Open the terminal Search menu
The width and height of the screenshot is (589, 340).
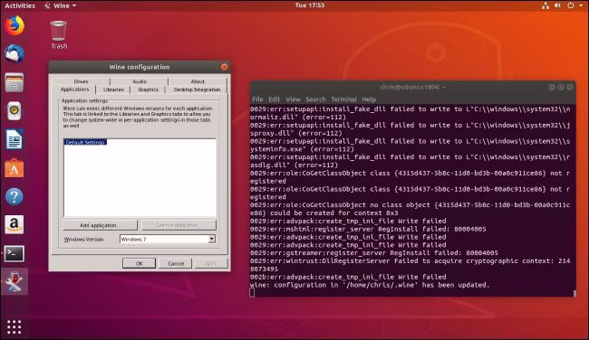coord(315,99)
